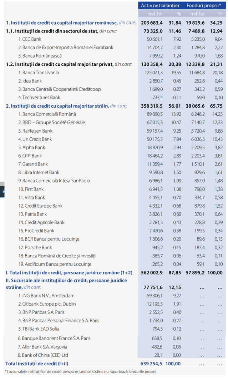Screen dimensions: 228x380
Task: Click the 'Fonduri proprii*' column header
Action: 204,6
